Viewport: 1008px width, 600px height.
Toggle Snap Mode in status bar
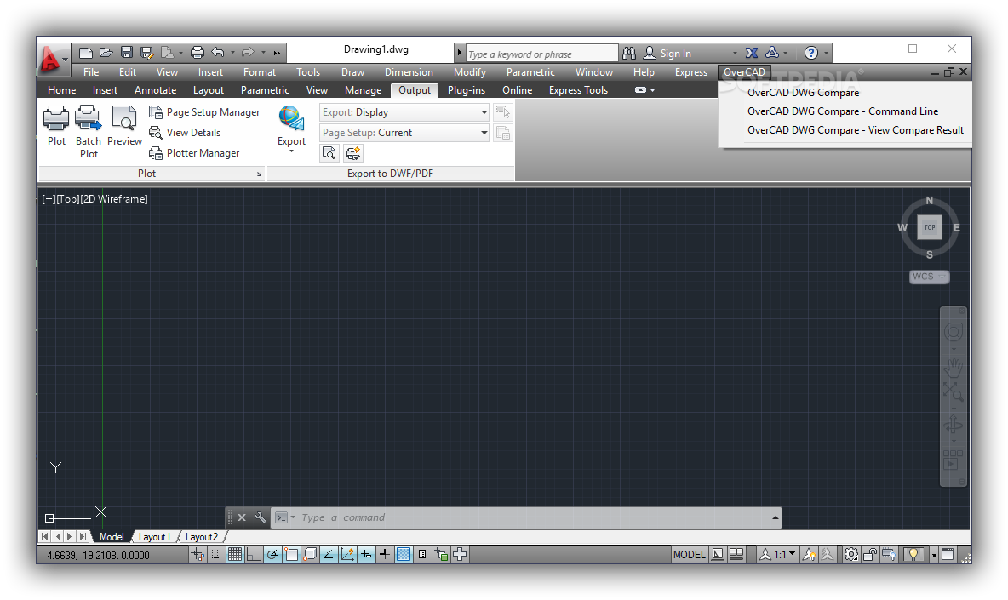click(x=216, y=554)
